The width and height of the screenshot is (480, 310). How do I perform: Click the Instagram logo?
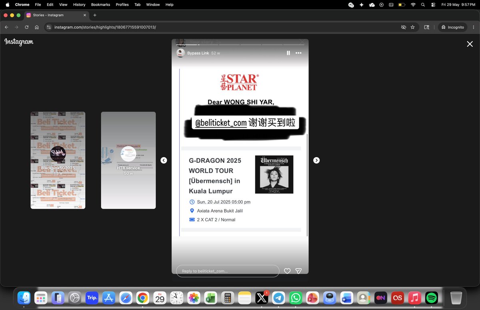[x=19, y=42]
